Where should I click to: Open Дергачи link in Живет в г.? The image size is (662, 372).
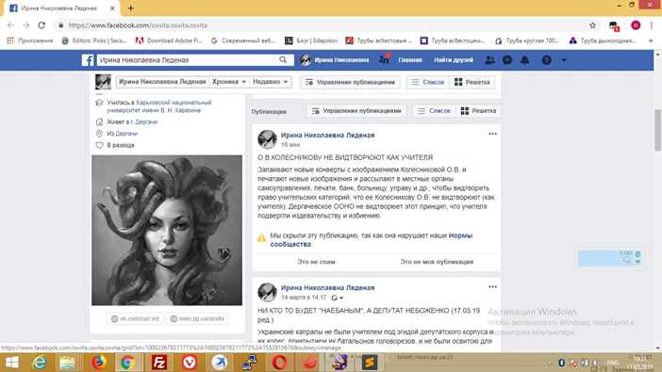146,121
